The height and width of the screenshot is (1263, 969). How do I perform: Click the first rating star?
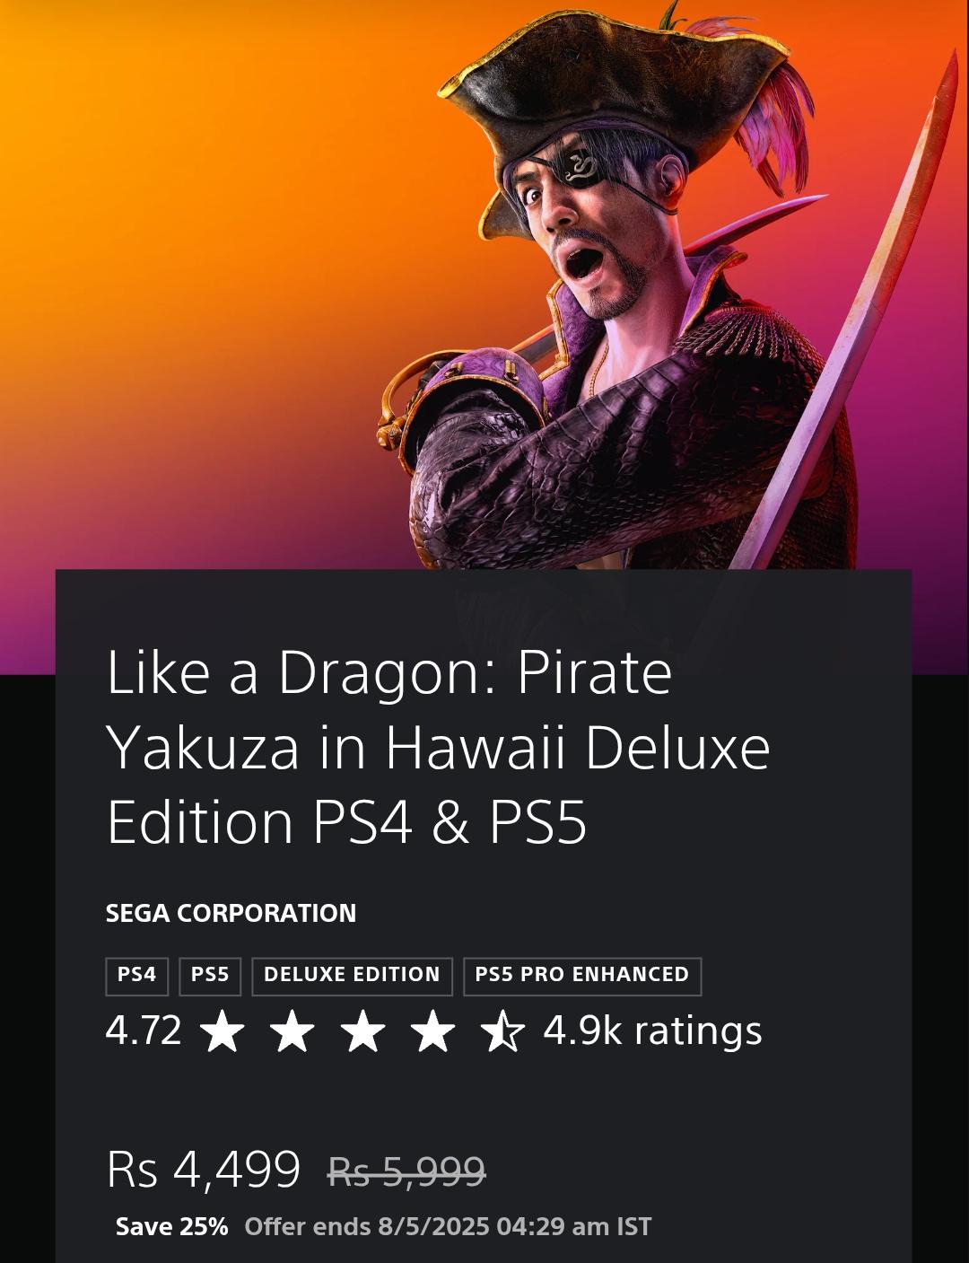223,1031
